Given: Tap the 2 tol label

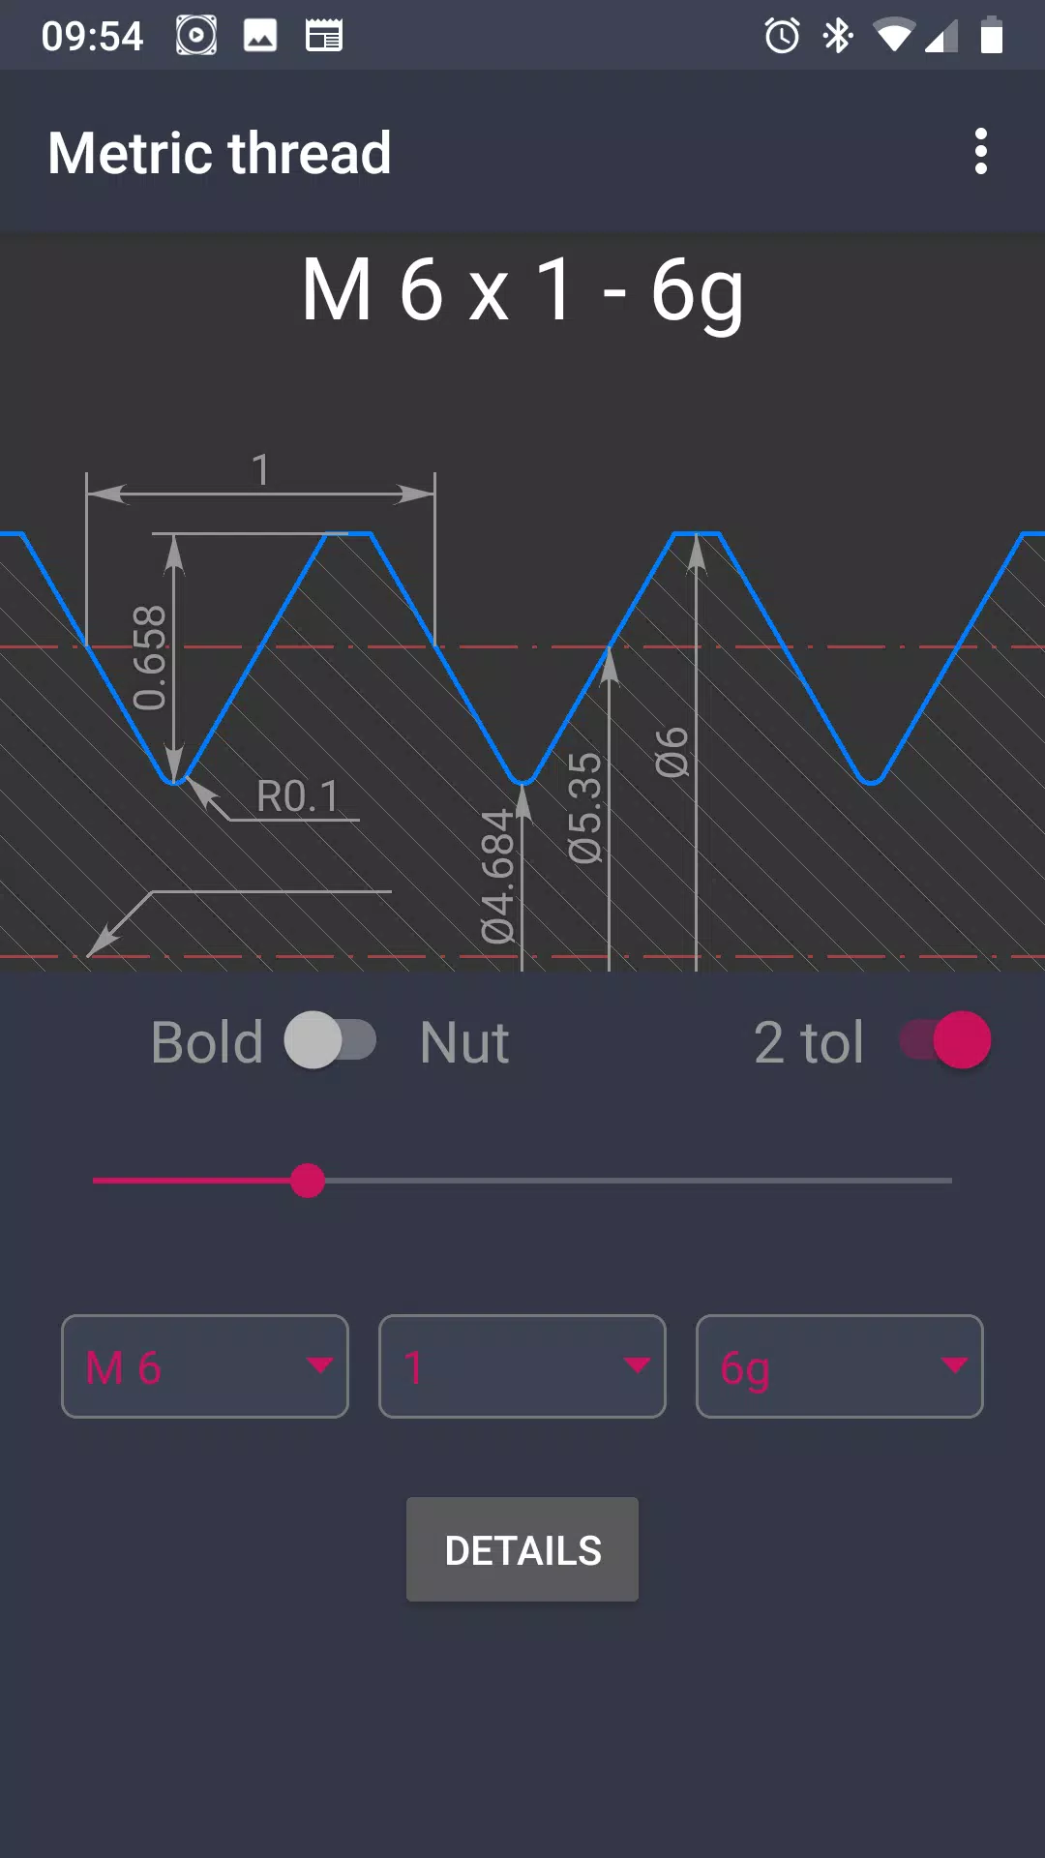Looking at the screenshot, I should coord(809,1042).
